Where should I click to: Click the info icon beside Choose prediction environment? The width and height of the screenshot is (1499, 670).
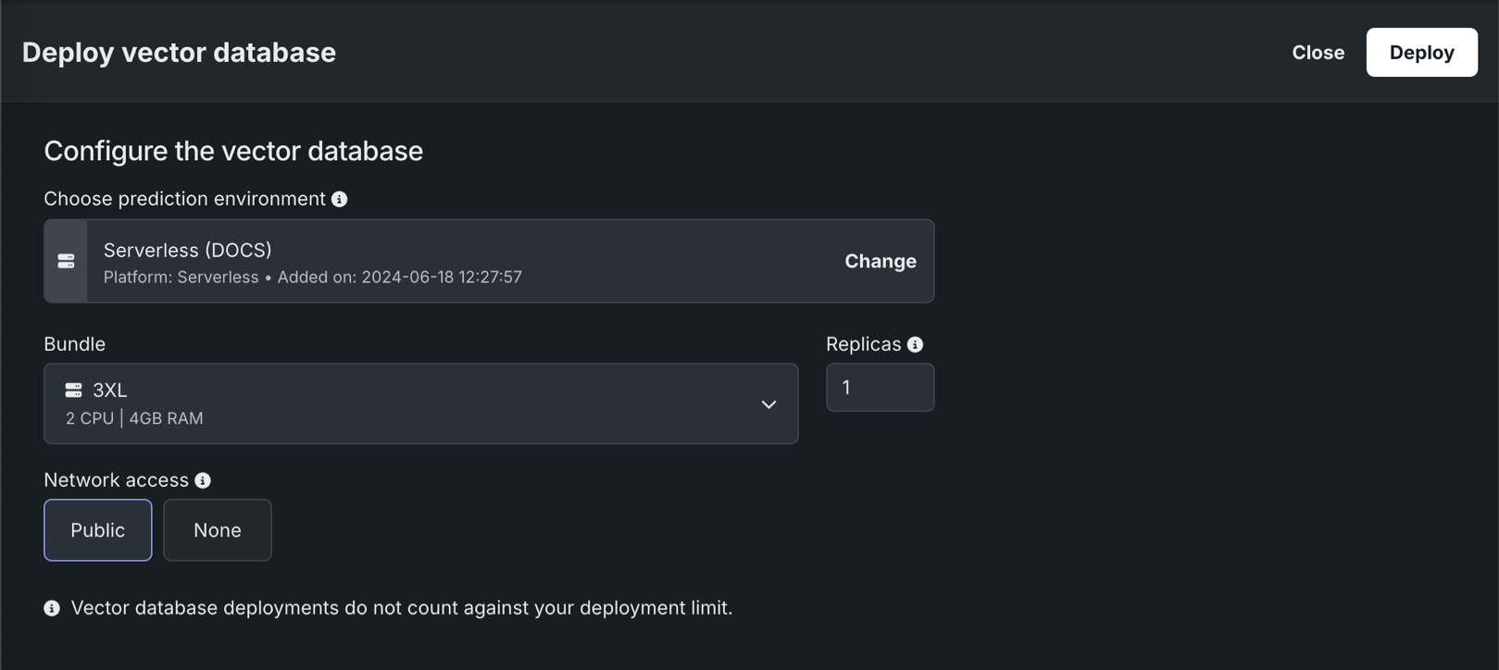tap(340, 199)
